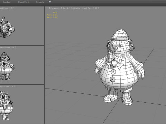Click the ribbon display toggle icon beside Populate
Viewport: 166px width, 124px height.
pos(50,2)
